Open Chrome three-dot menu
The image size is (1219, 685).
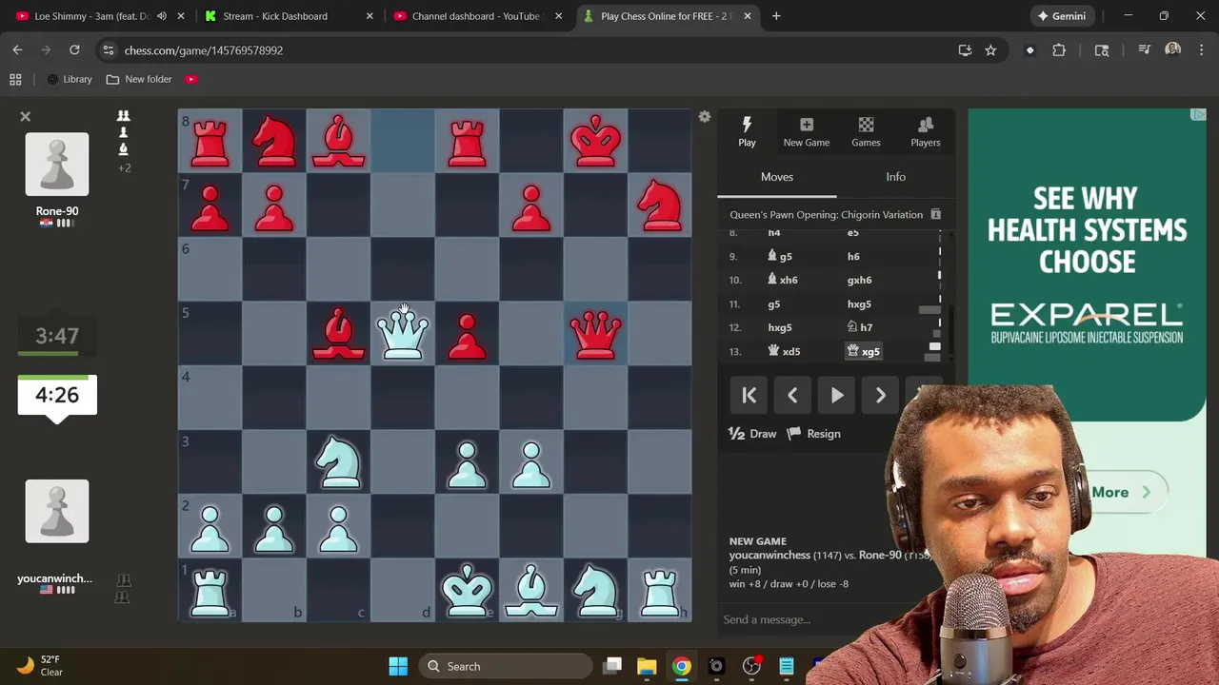click(x=1200, y=50)
